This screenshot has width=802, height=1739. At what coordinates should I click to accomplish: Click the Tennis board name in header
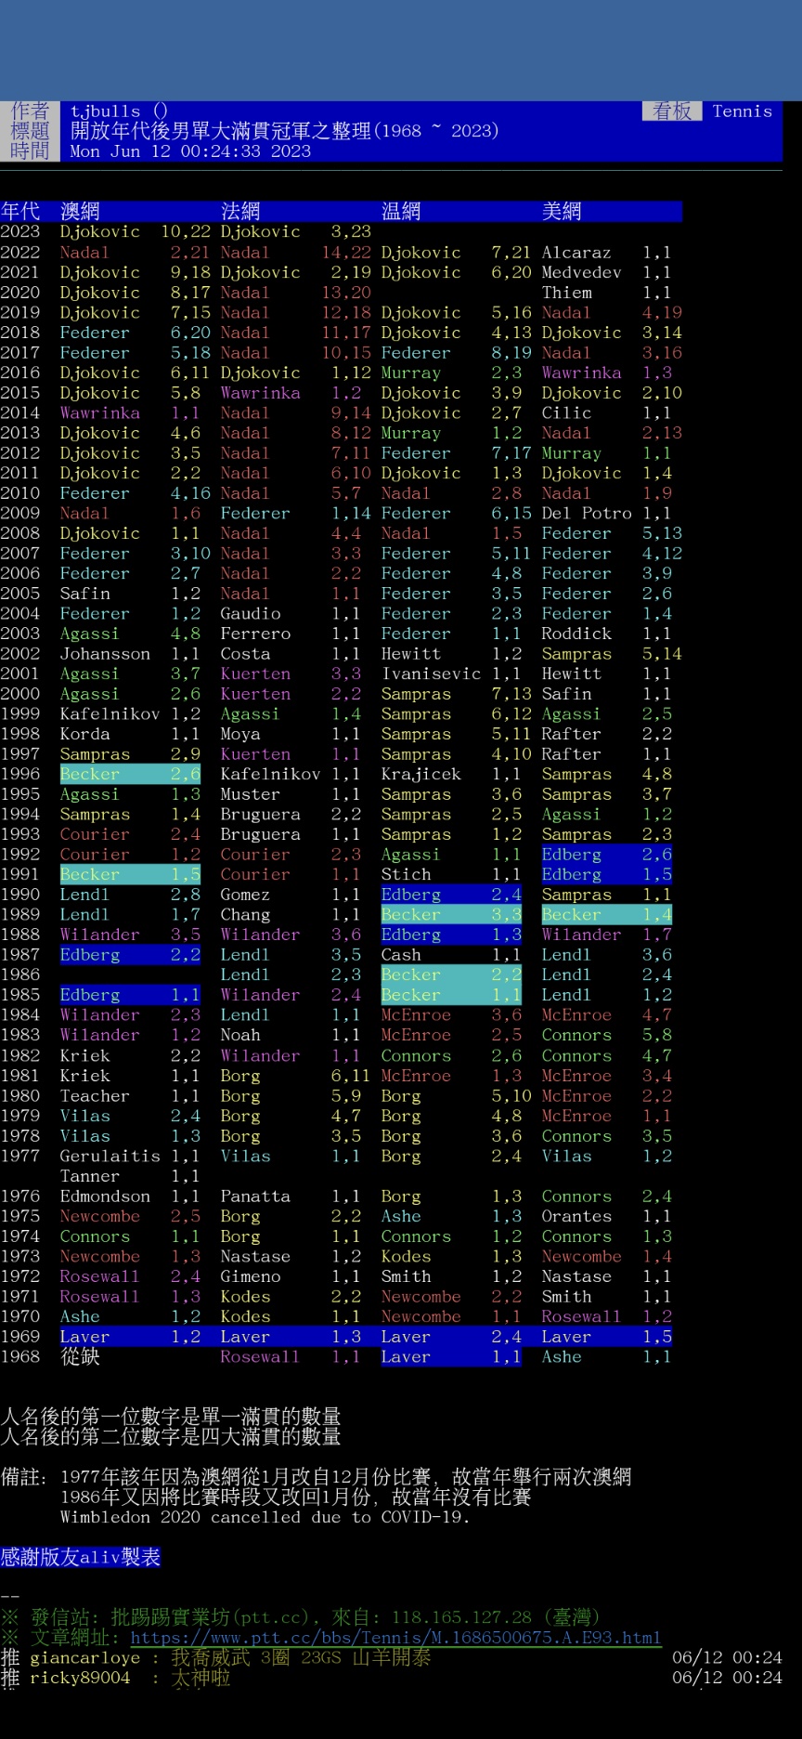pyautogui.click(x=743, y=111)
